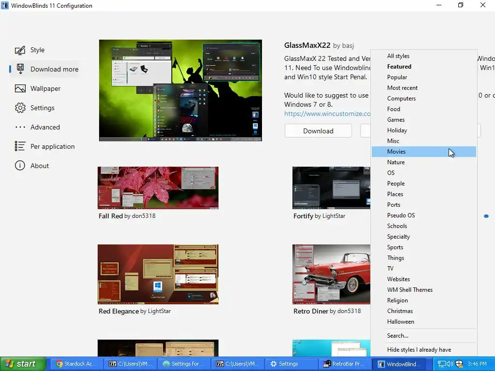Choose Games from the category menu
This screenshot has height=371, width=495.
tap(423, 120)
